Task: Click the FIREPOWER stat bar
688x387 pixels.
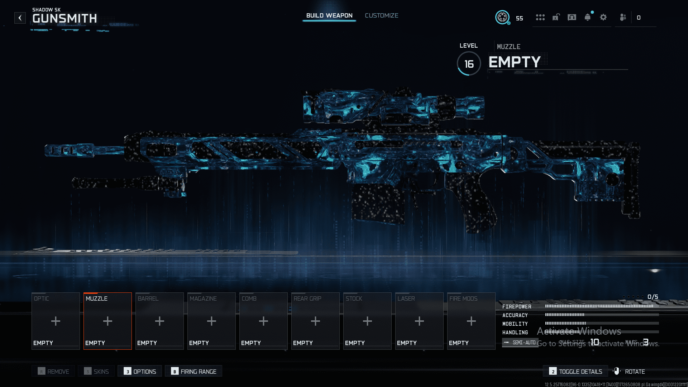Action: click(x=599, y=306)
